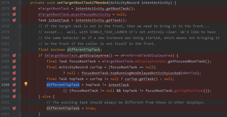
Task: Click mDisplayContent on line 2584
Action: (x=150, y=61)
